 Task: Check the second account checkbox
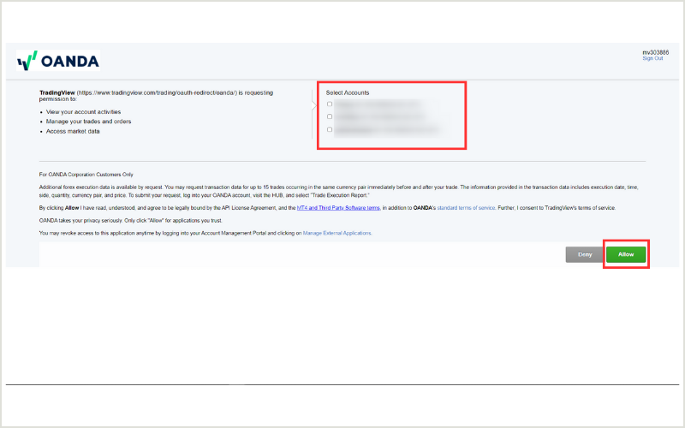330,116
